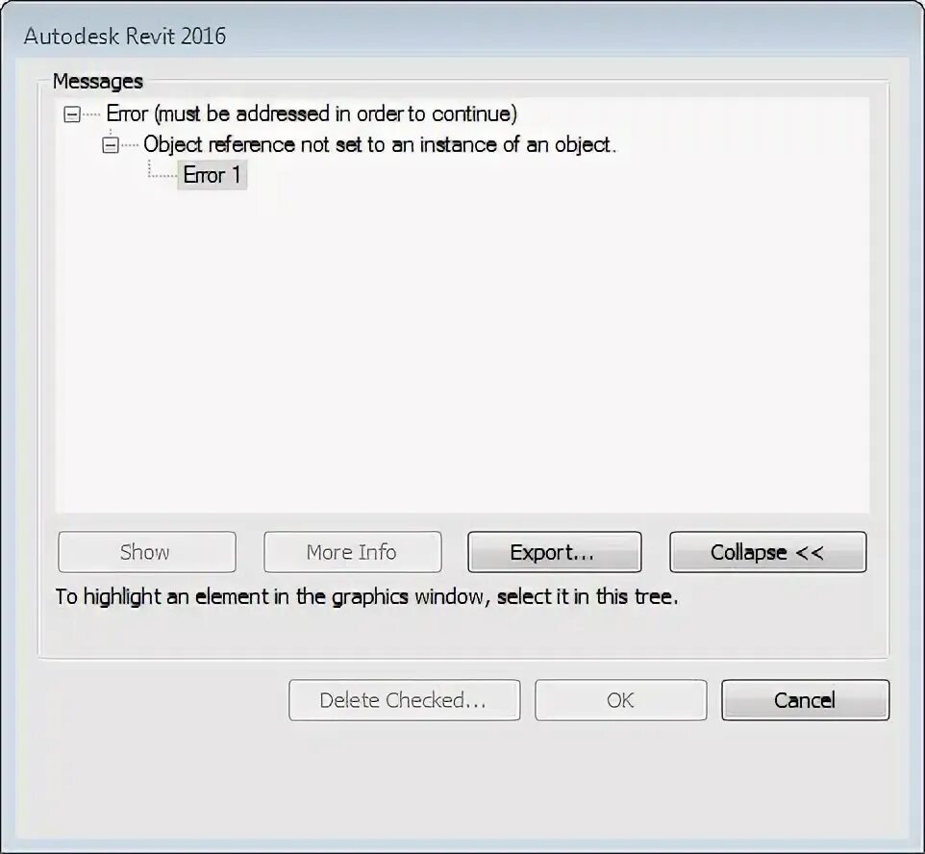Viewport: 925px width, 854px height.
Task: Click the dotted connector beside Error 1
Action: point(162,171)
